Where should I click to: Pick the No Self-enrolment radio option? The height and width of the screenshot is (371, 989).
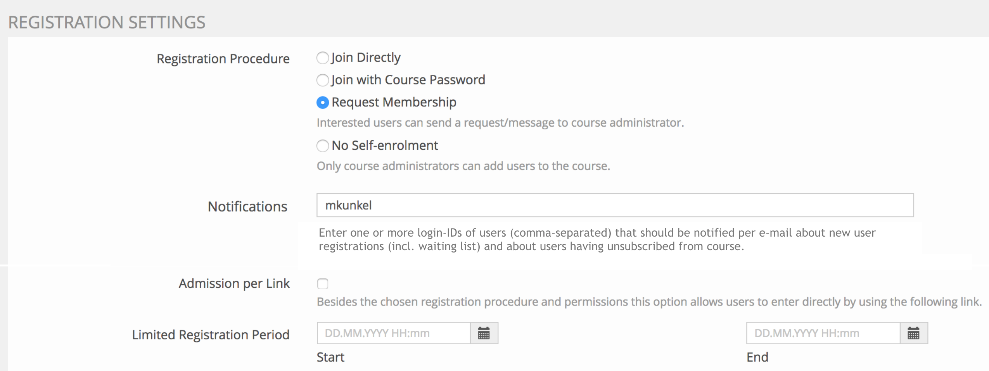coord(323,146)
